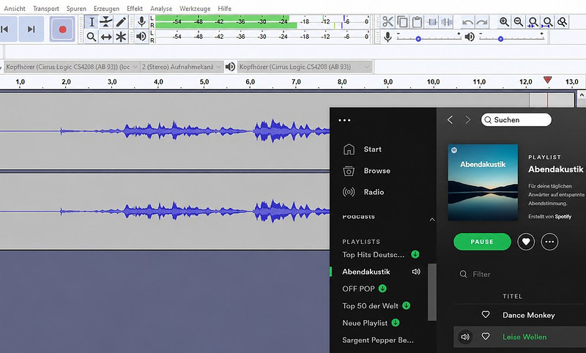Select the Selection (I-beam) tool
This screenshot has width=586, height=353.
pos(92,22)
